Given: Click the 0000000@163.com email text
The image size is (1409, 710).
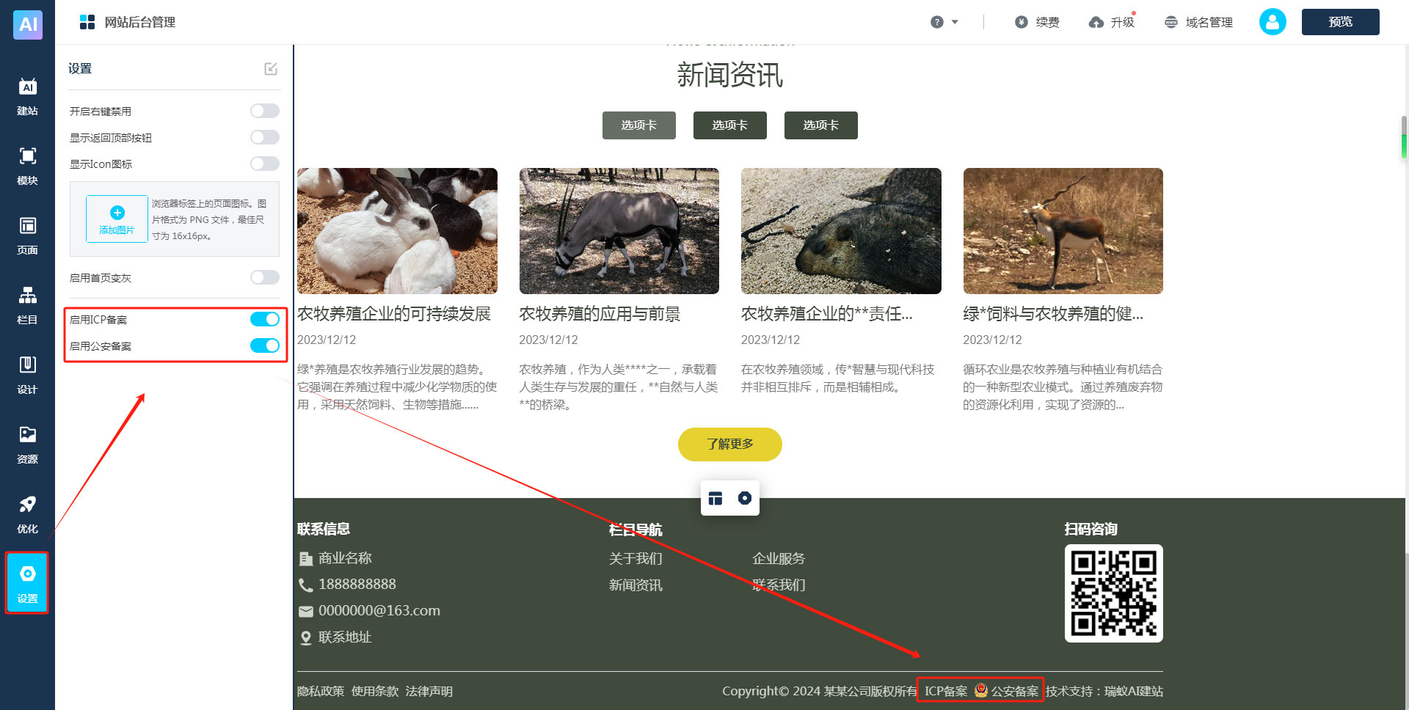Looking at the screenshot, I should 379,610.
